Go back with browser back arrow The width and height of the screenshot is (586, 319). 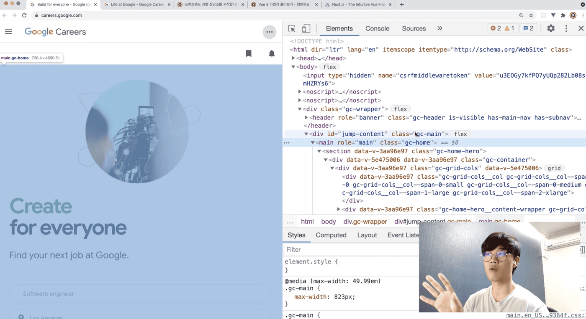[x=4, y=15]
